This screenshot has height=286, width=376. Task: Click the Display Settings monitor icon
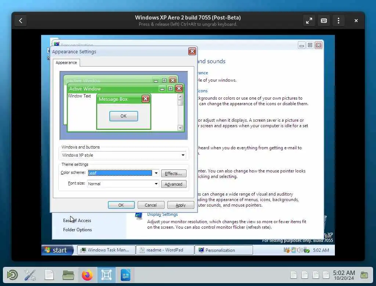[x=138, y=216]
